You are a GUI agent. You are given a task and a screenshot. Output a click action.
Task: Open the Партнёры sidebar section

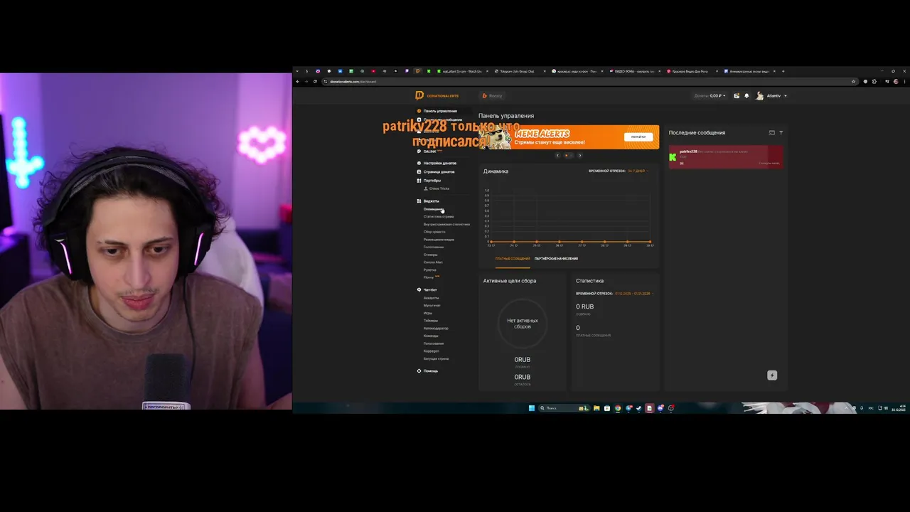(x=429, y=180)
